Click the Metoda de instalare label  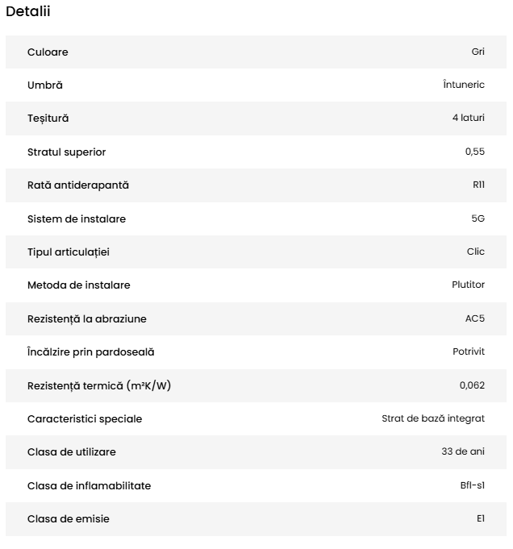point(78,285)
